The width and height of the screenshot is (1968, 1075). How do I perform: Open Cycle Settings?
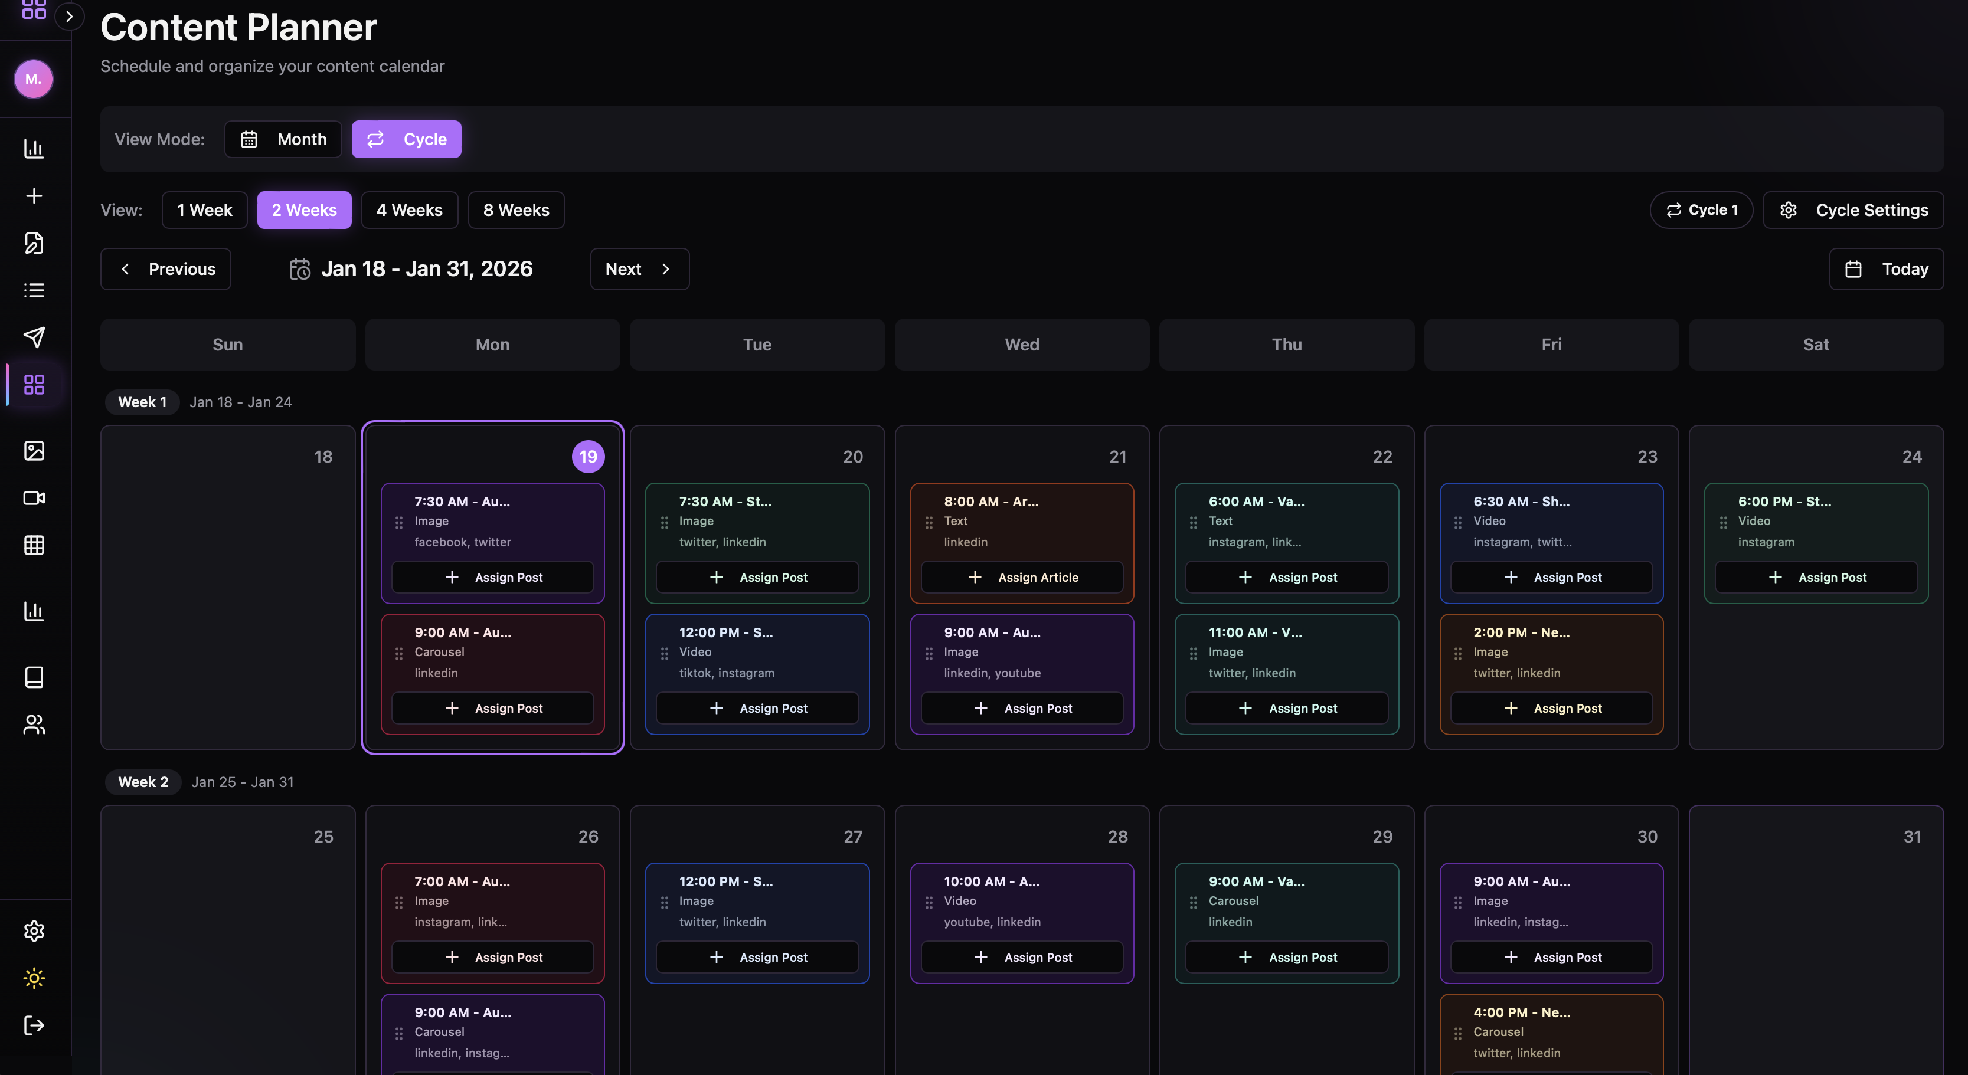click(1853, 210)
